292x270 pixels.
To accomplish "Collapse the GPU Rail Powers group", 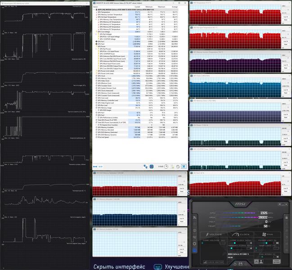I will point(96,49).
